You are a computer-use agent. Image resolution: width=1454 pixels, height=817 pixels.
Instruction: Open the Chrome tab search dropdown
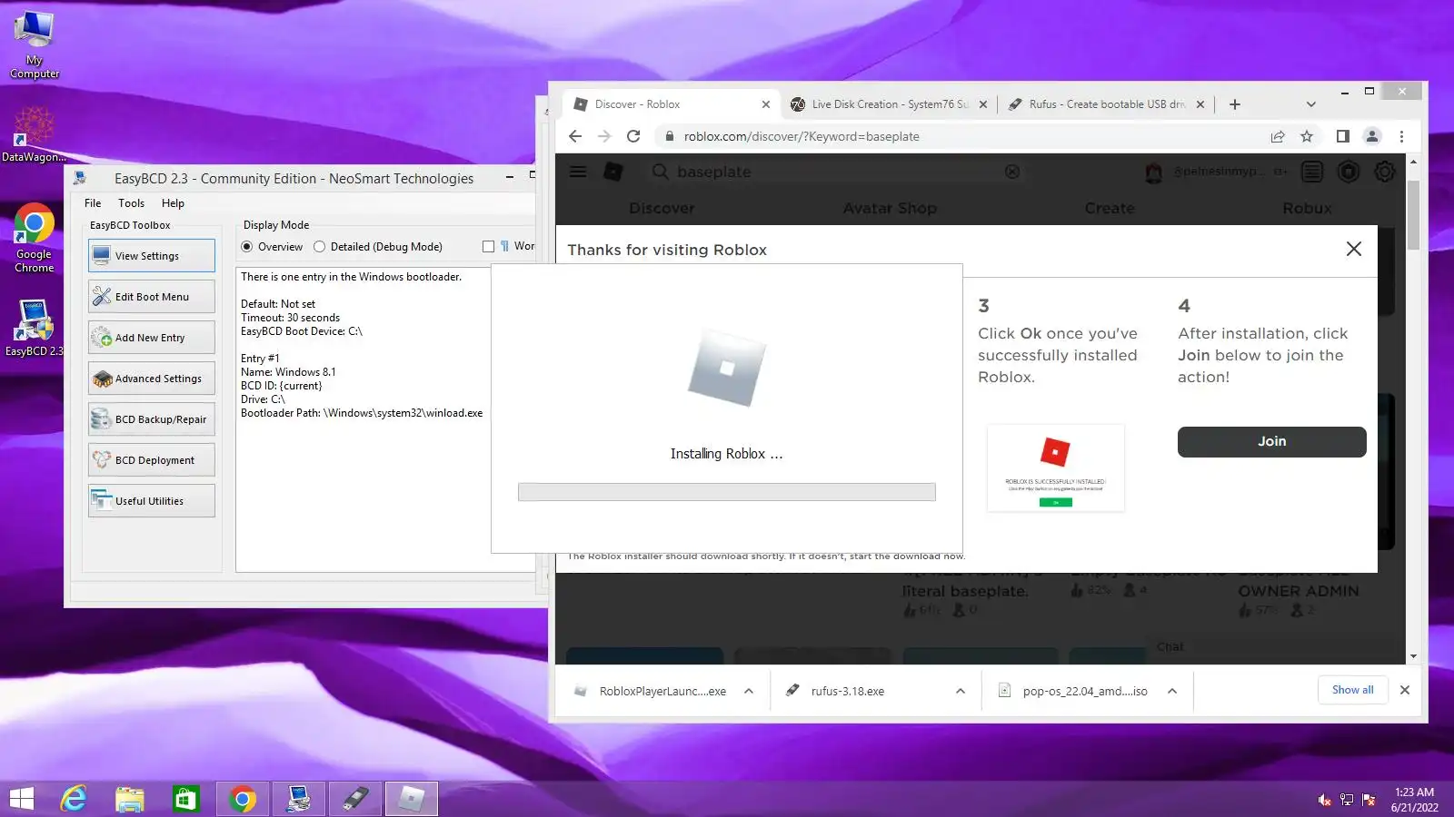coord(1310,104)
